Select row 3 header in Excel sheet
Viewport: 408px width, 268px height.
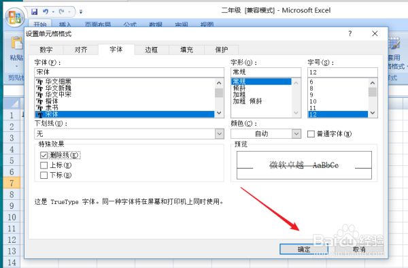coord(12,137)
